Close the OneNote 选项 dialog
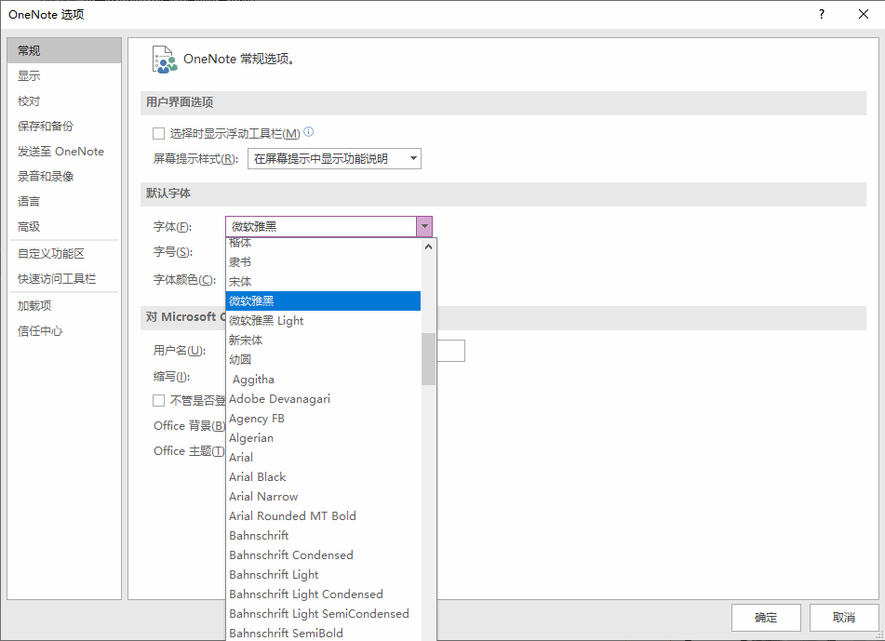 (864, 14)
